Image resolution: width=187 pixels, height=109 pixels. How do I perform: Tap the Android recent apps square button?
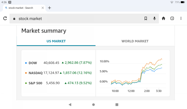(x=117, y=104)
